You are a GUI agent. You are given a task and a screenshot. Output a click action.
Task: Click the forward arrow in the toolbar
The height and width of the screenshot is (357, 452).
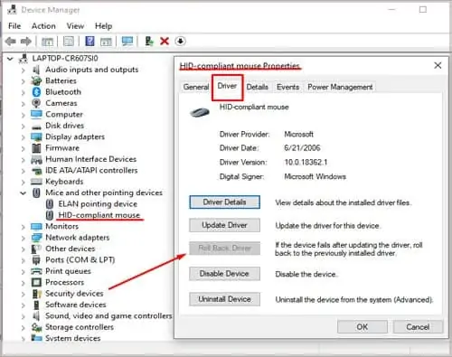point(26,41)
